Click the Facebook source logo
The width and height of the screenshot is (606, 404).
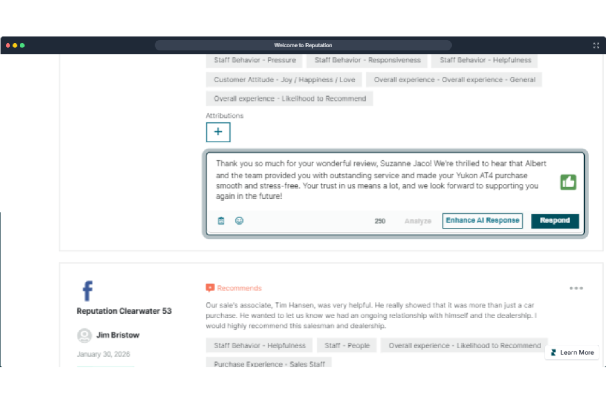click(x=87, y=291)
